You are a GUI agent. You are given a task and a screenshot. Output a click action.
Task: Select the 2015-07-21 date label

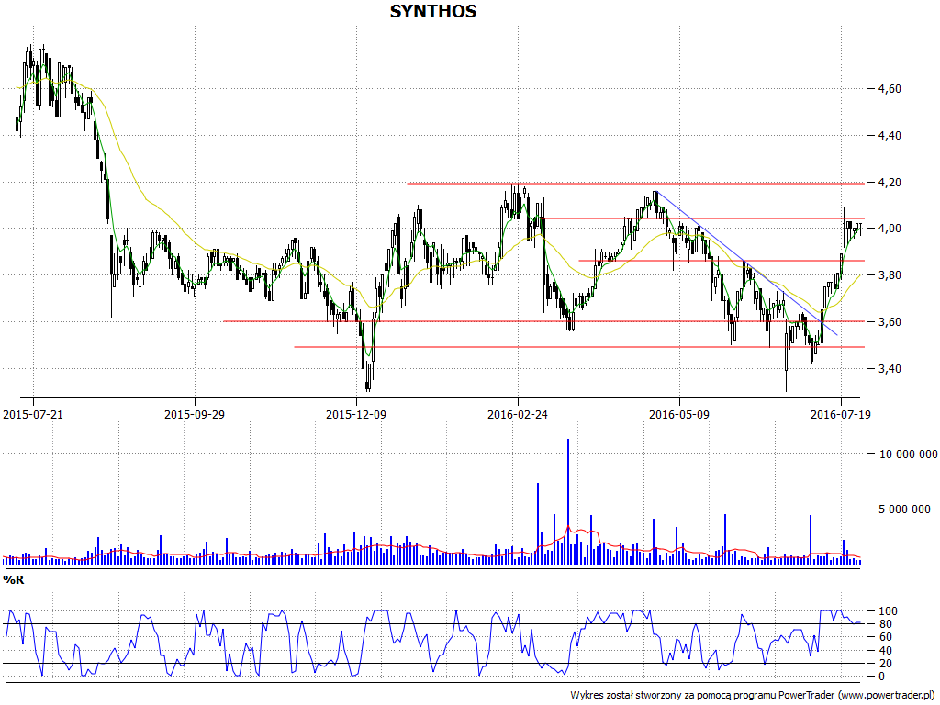pos(33,414)
